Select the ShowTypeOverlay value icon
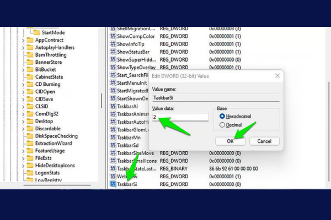The width and height of the screenshot is (331, 220). (113, 67)
